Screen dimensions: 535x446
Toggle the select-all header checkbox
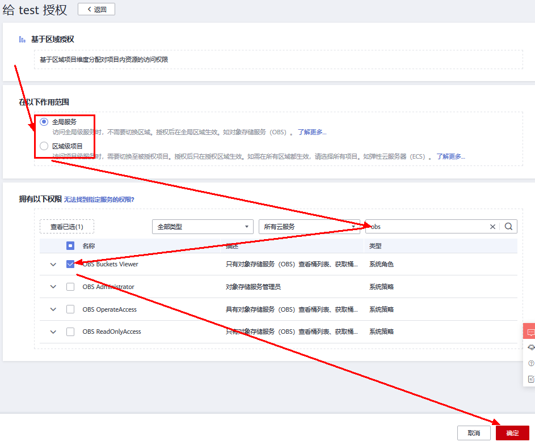(x=70, y=245)
